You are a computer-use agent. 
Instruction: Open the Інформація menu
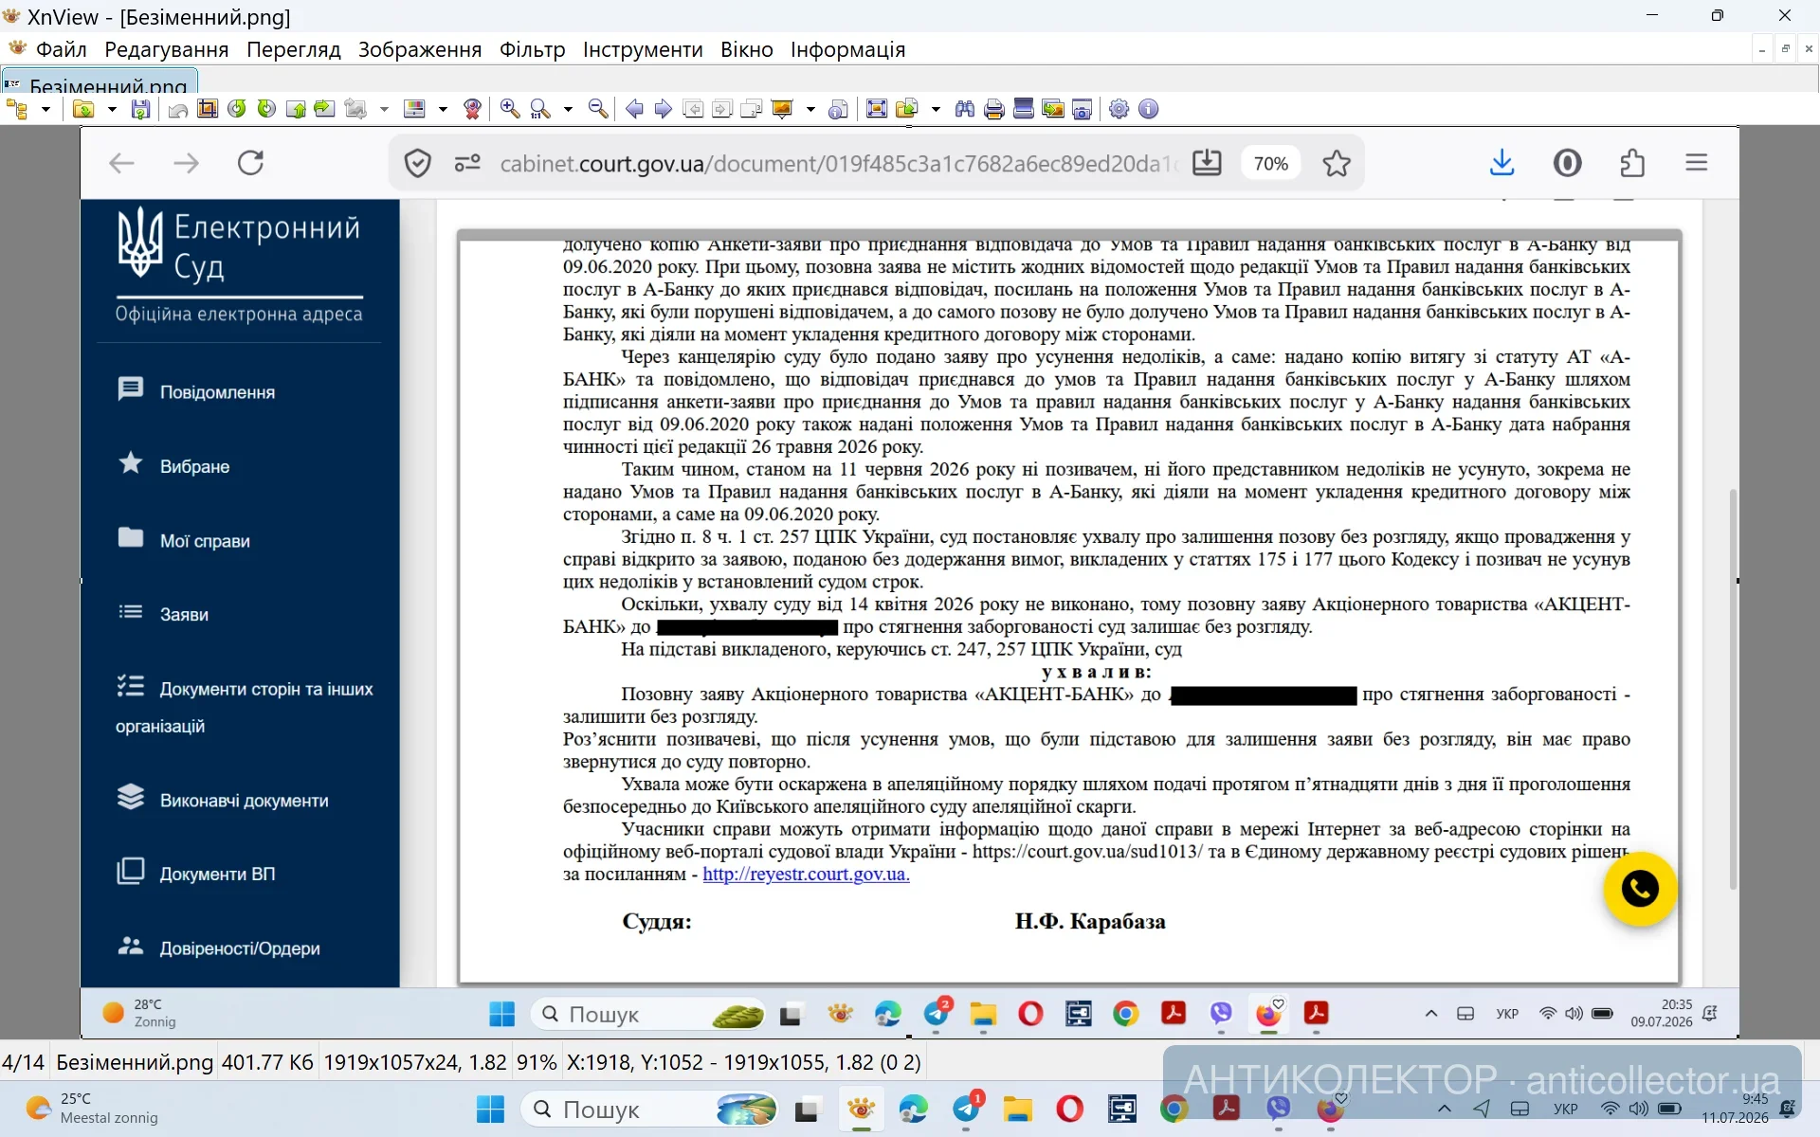pos(848,49)
